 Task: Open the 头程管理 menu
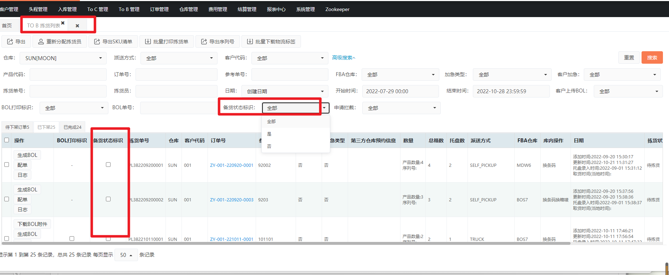pos(38,9)
